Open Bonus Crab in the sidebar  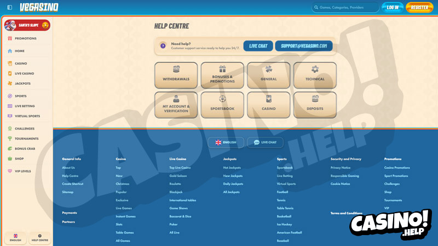(21, 149)
